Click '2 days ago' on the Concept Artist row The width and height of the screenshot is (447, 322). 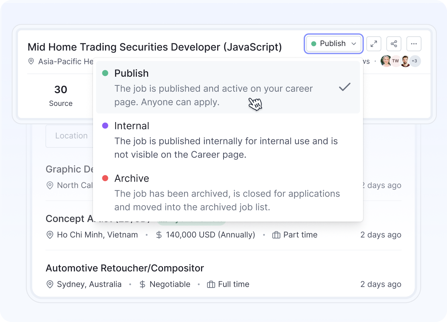381,235
